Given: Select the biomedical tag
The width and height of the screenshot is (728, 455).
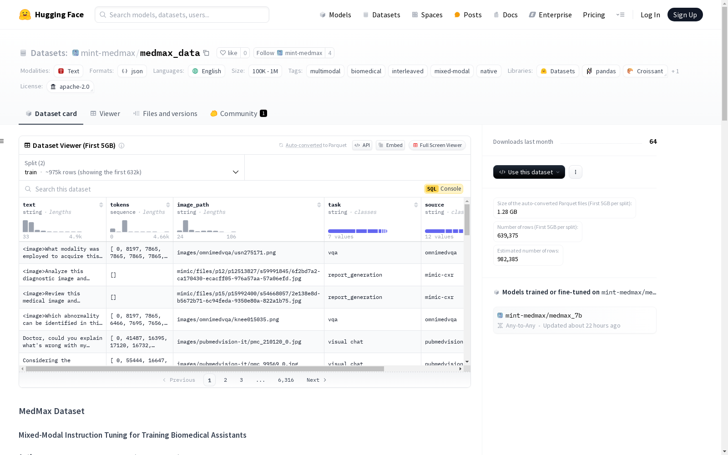Looking at the screenshot, I should click(x=366, y=71).
